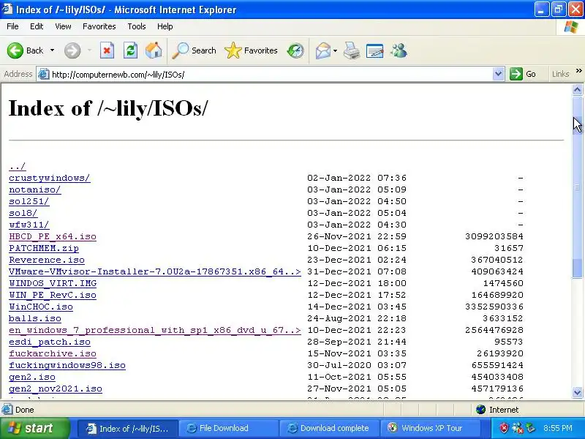Open the crustywindows/ folder link
Screen dimensions: 585x439
click(49, 178)
